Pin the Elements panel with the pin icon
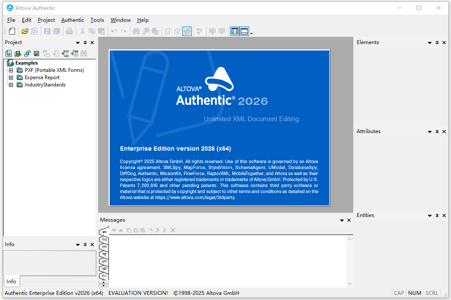This screenshot has height=300, width=451. point(436,42)
